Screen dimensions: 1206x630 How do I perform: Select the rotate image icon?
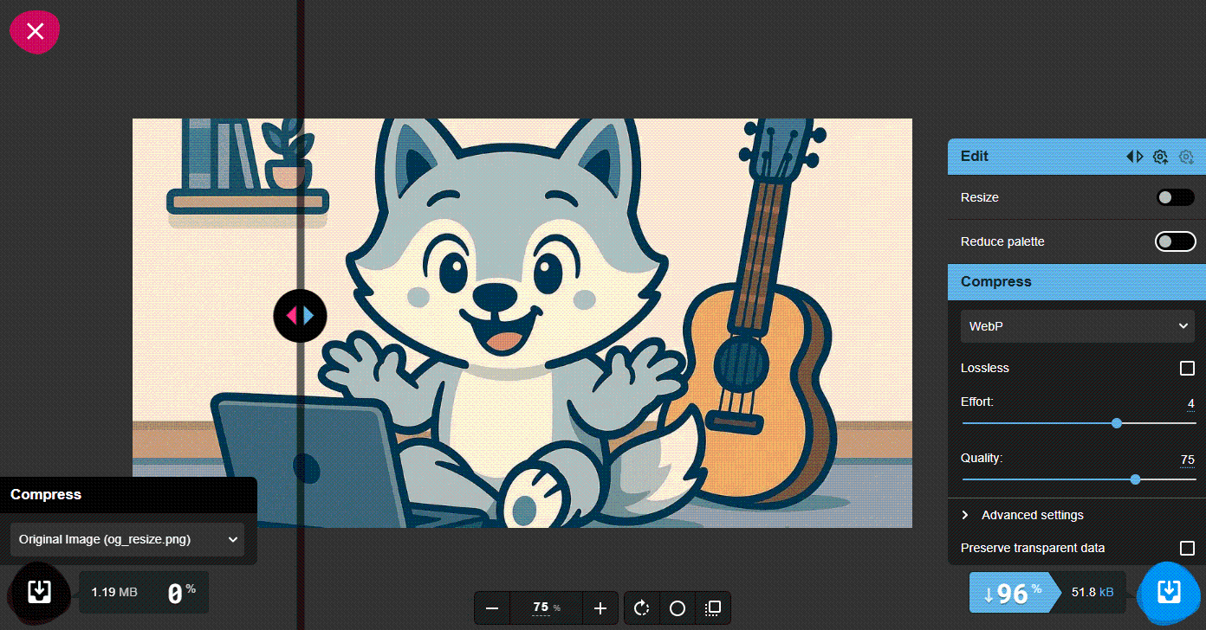(641, 608)
